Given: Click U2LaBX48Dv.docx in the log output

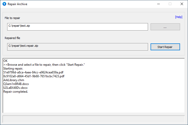Looking at the screenshot, I should coord(15,88).
